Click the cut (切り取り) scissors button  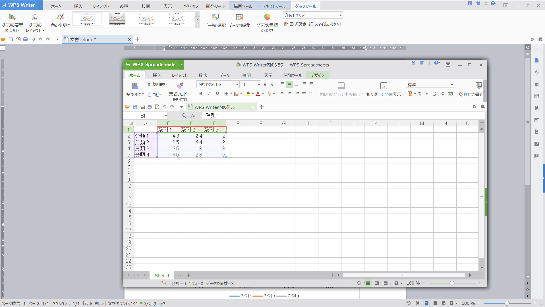coord(157,84)
